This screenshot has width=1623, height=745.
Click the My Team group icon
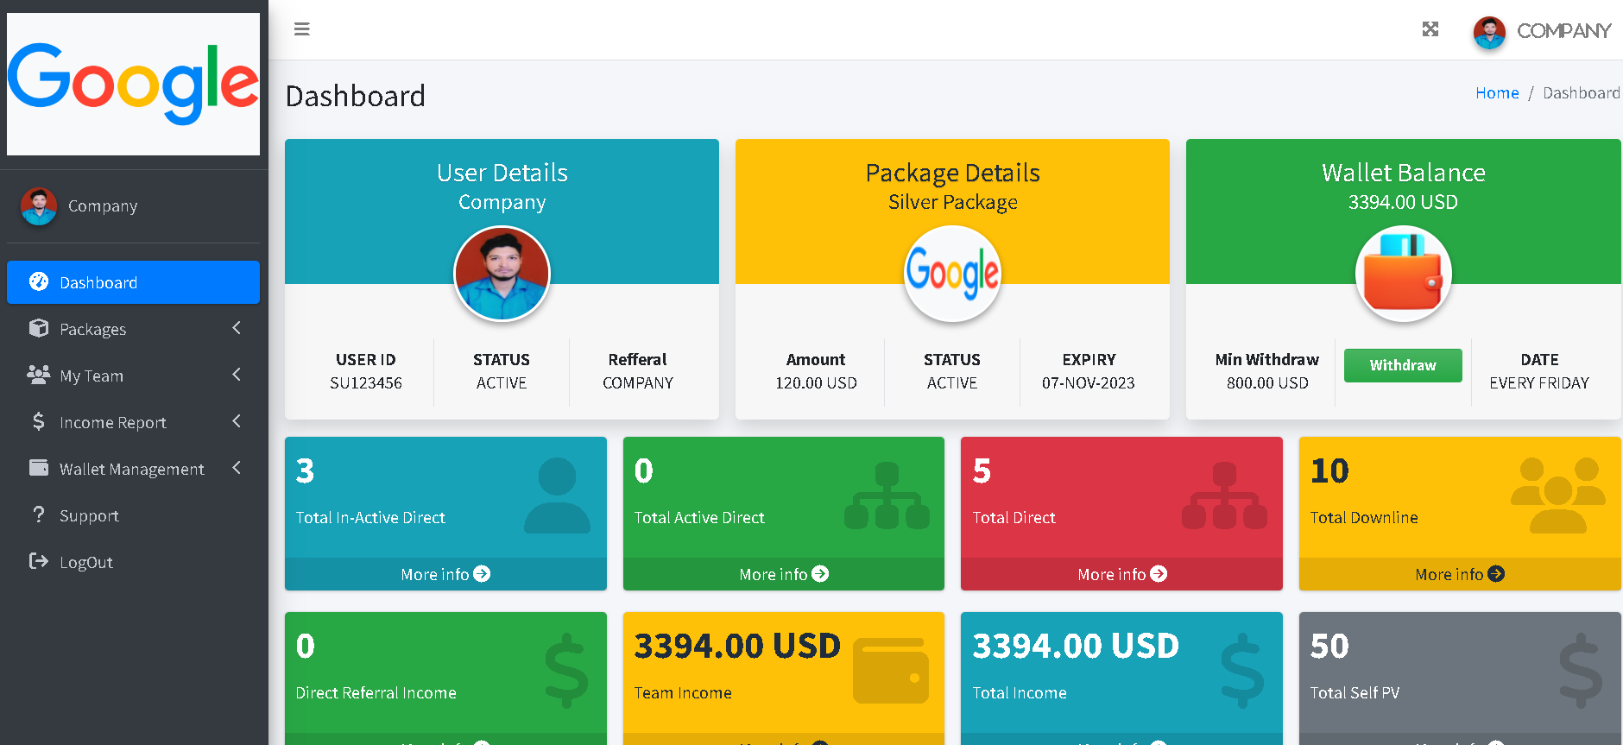pos(39,375)
